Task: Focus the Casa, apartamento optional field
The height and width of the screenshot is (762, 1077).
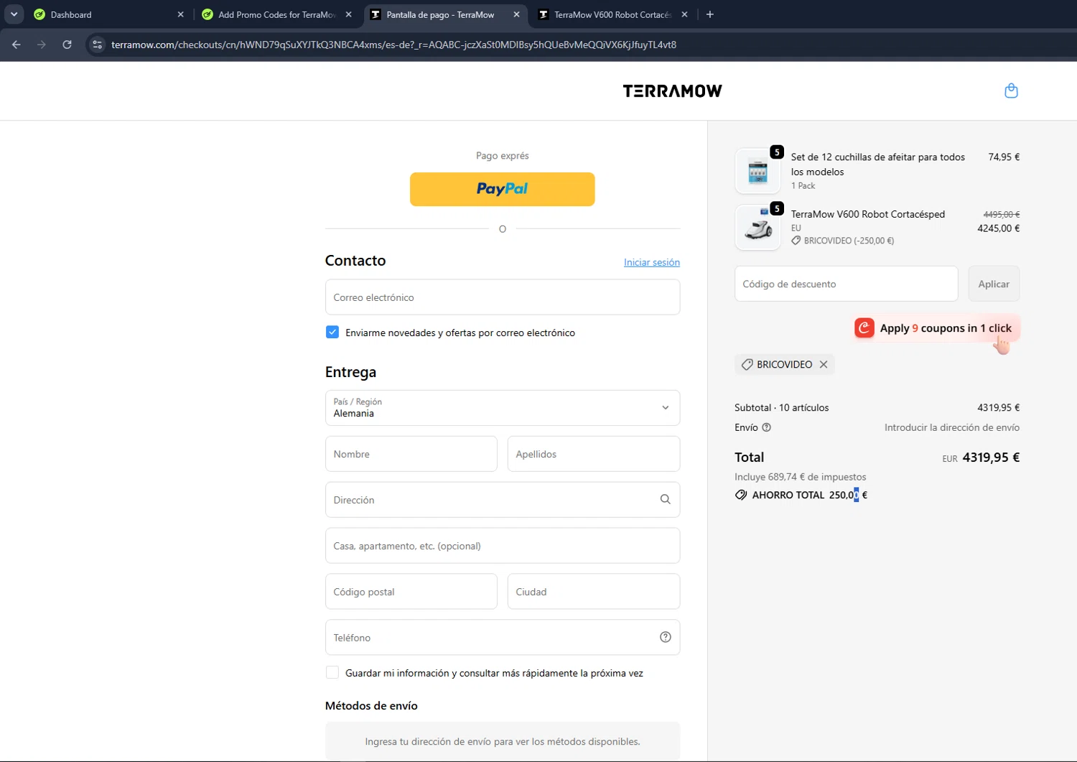Action: [x=503, y=546]
